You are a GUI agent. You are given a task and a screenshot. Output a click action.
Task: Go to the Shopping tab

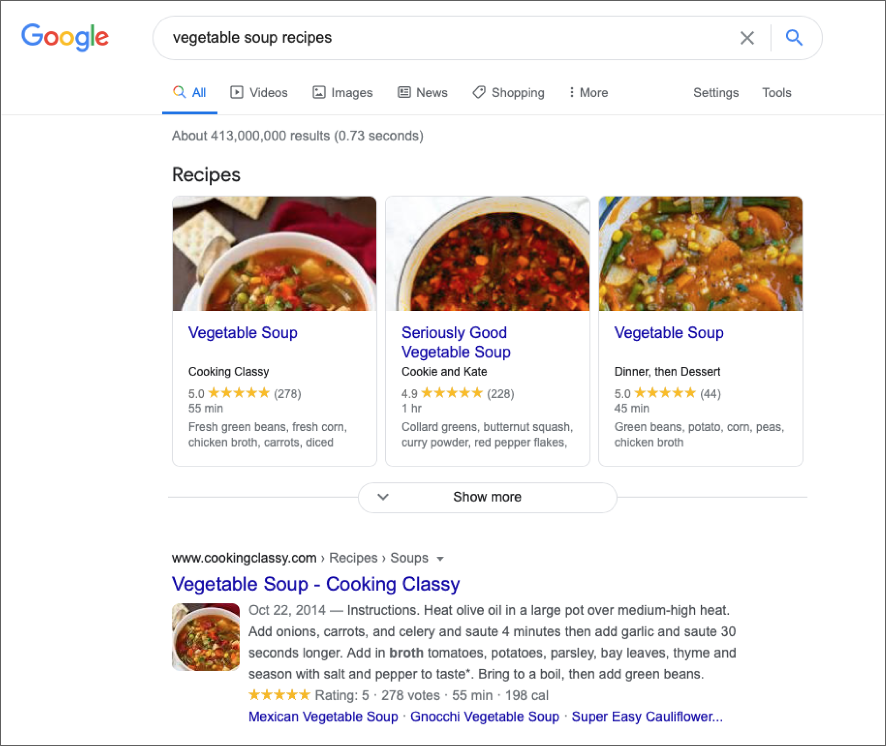508,93
